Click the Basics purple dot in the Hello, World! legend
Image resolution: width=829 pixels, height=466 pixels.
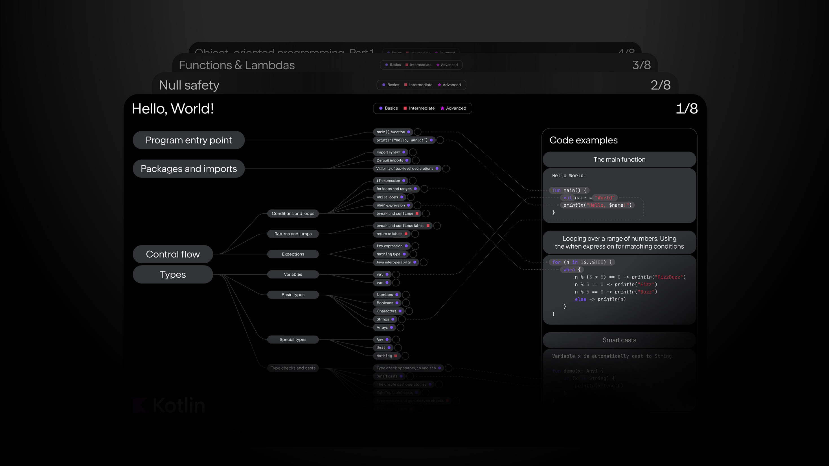381,108
